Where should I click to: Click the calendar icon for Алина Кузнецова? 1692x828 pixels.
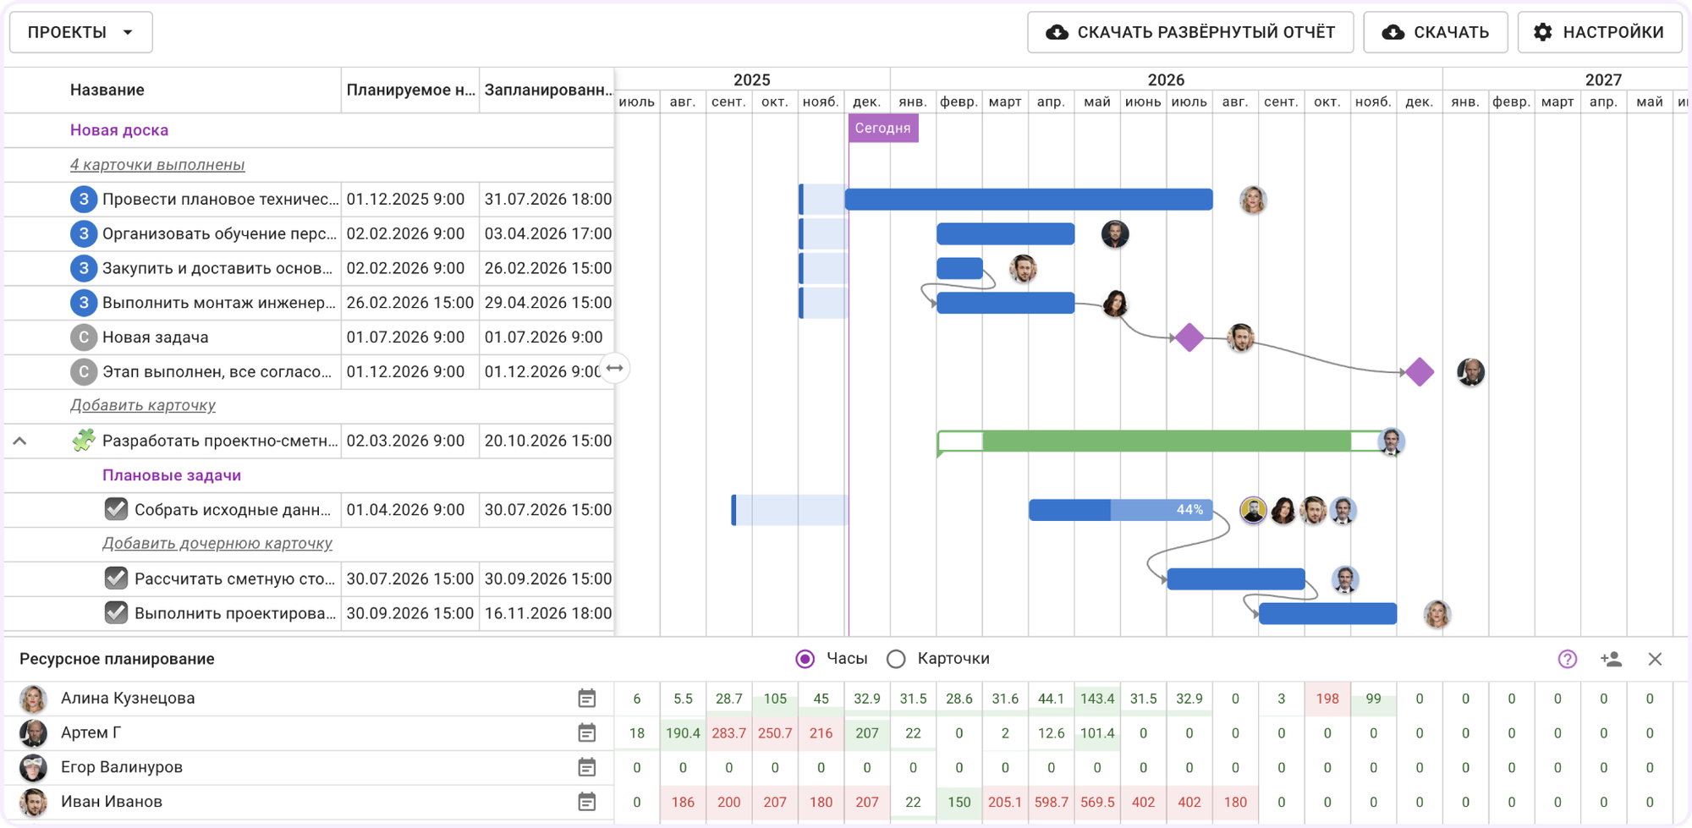pyautogui.click(x=586, y=699)
